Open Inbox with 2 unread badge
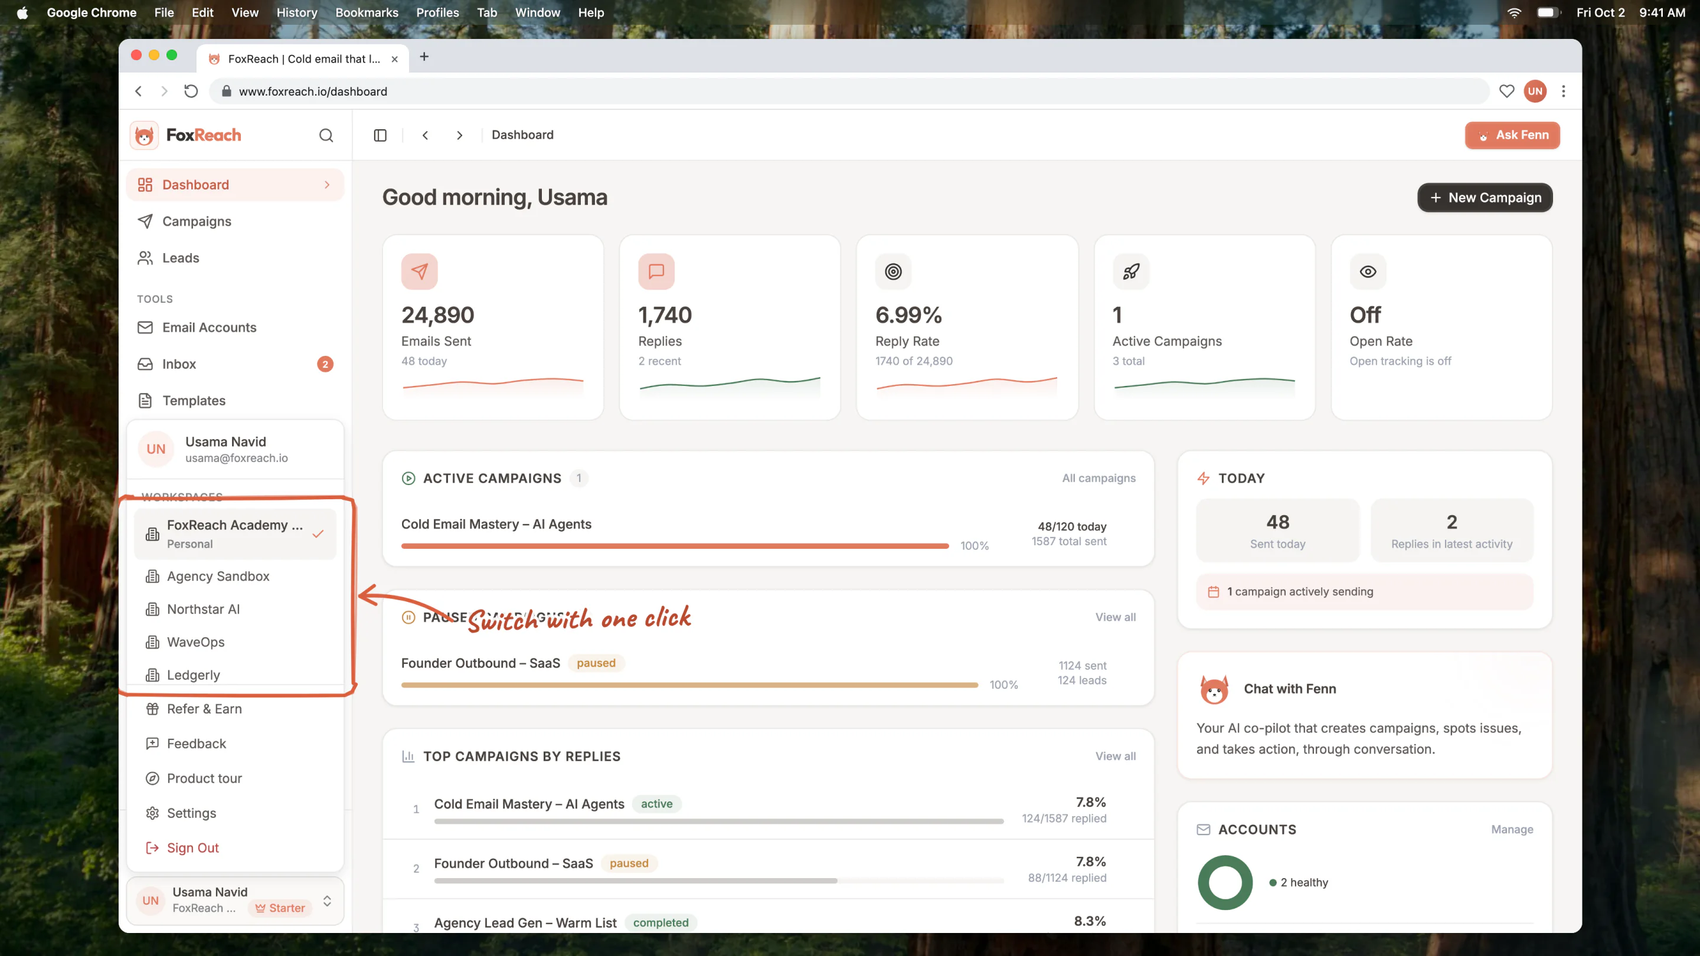Viewport: 1700px width, 956px height. 235,364
